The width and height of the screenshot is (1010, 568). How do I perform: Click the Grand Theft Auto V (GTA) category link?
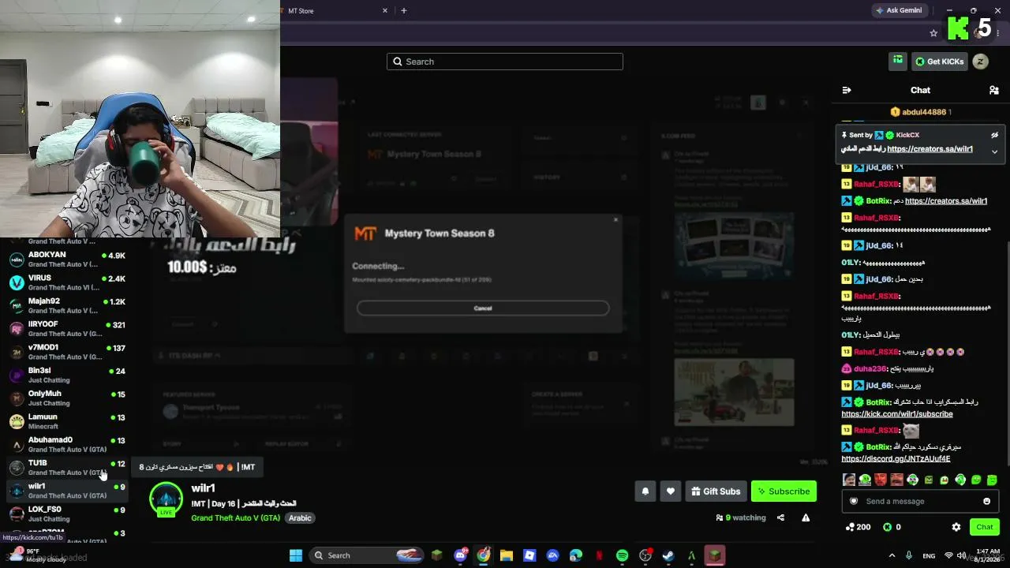point(235,518)
